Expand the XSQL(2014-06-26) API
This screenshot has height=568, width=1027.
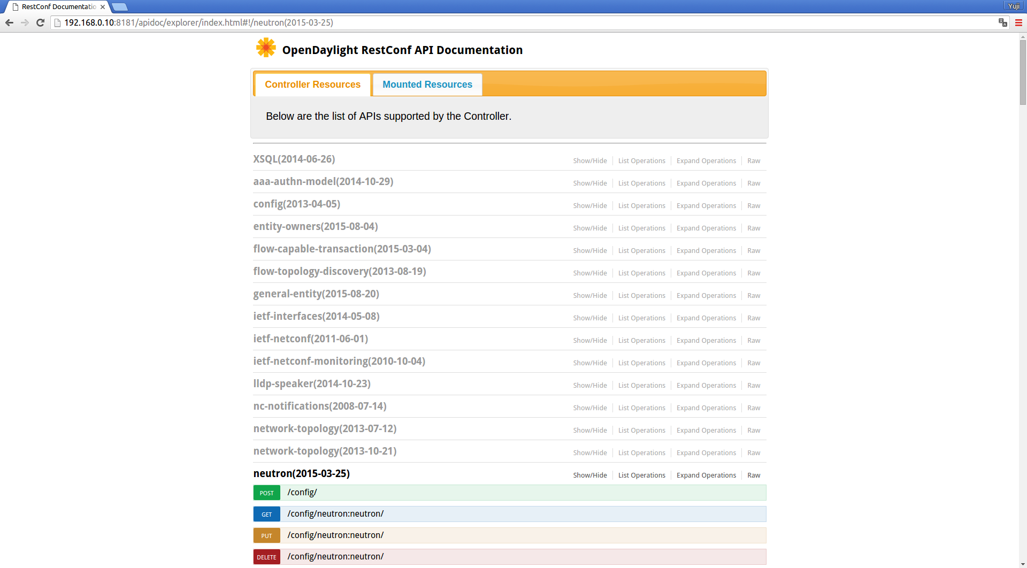coord(294,159)
